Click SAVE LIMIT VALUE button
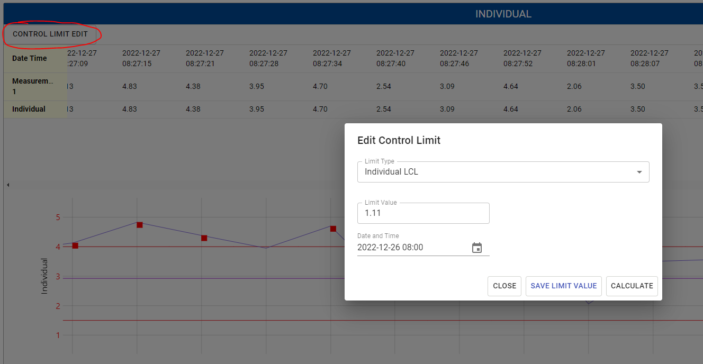The image size is (703, 364). coord(563,286)
